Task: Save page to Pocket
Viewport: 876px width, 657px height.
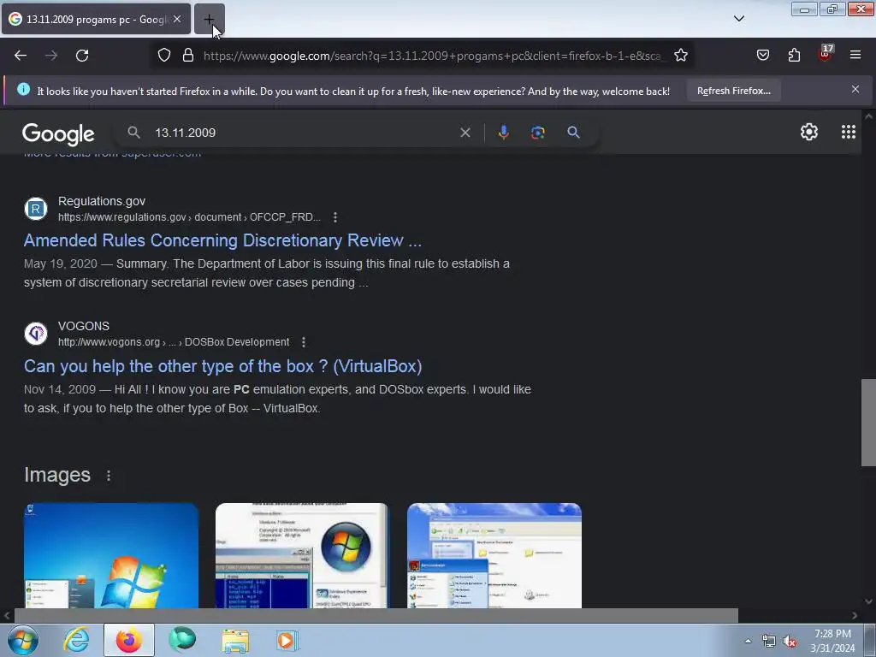Action: [762, 56]
